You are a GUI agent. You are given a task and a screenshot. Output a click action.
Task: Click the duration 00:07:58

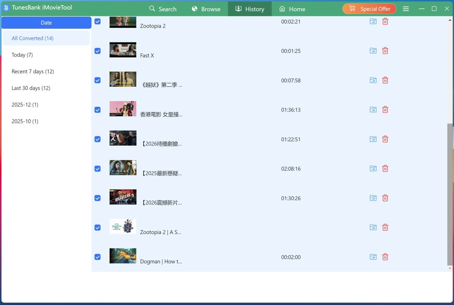tap(291, 80)
